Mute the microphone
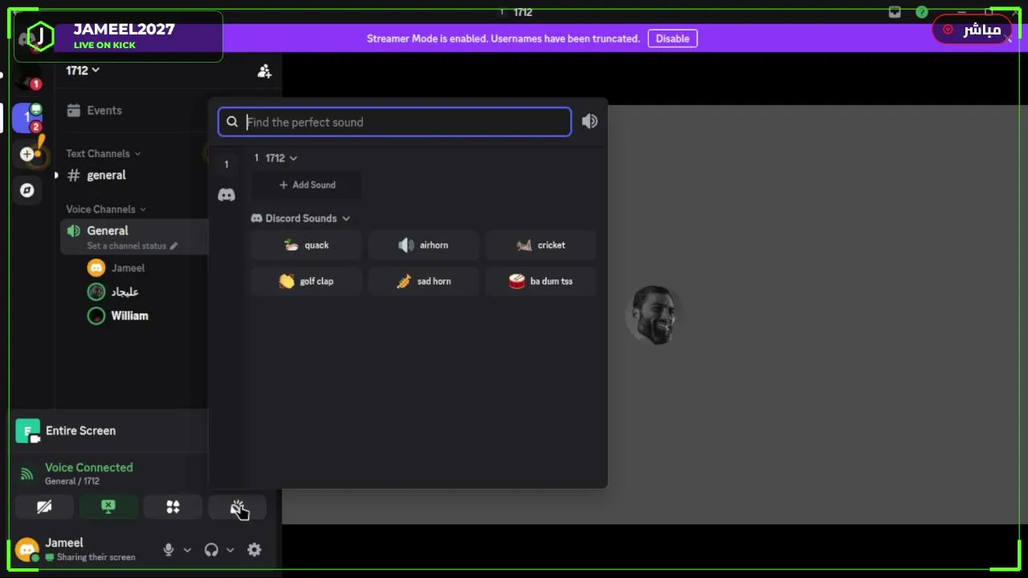The height and width of the screenshot is (578, 1028). 168,550
